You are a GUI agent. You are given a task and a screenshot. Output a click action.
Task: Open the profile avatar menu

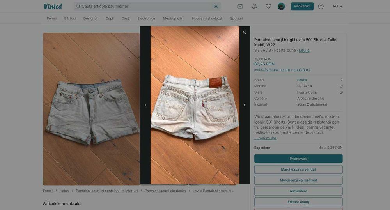tap(281, 6)
